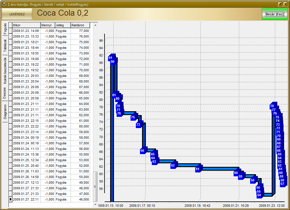290x210 pixels.
Task: Open the Diagramm vertical tab
Action: pos(5,112)
